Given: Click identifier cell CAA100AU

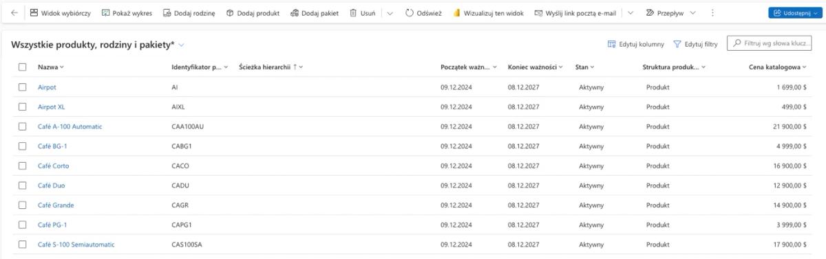Looking at the screenshot, I should [x=188, y=126].
